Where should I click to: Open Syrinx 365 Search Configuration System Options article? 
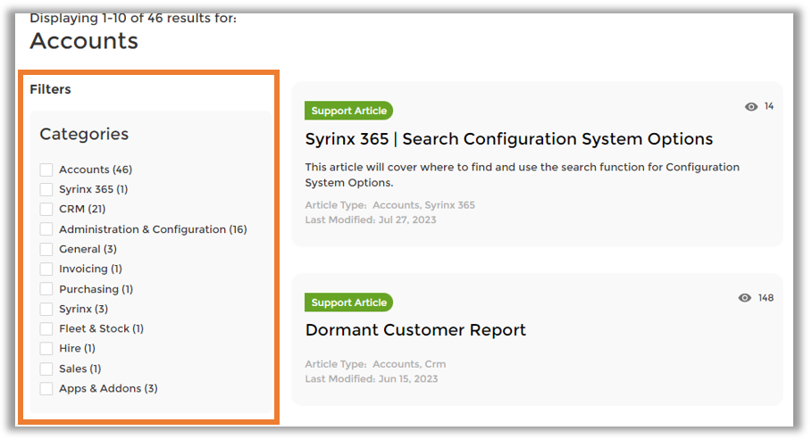508,139
